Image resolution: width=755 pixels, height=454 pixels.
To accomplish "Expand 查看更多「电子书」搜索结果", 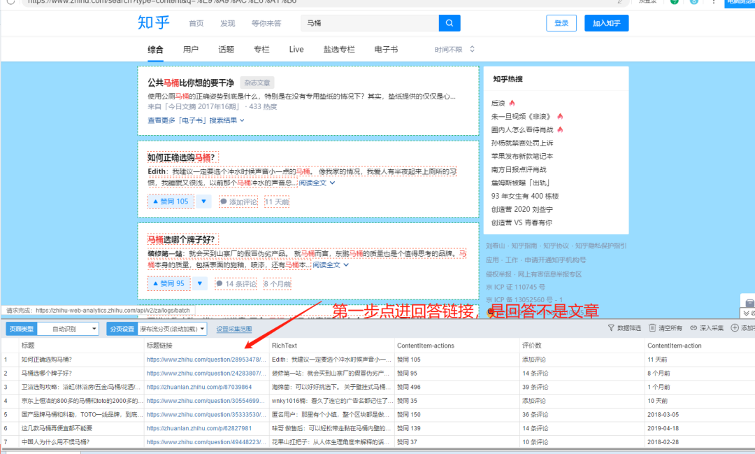I will click(x=196, y=120).
